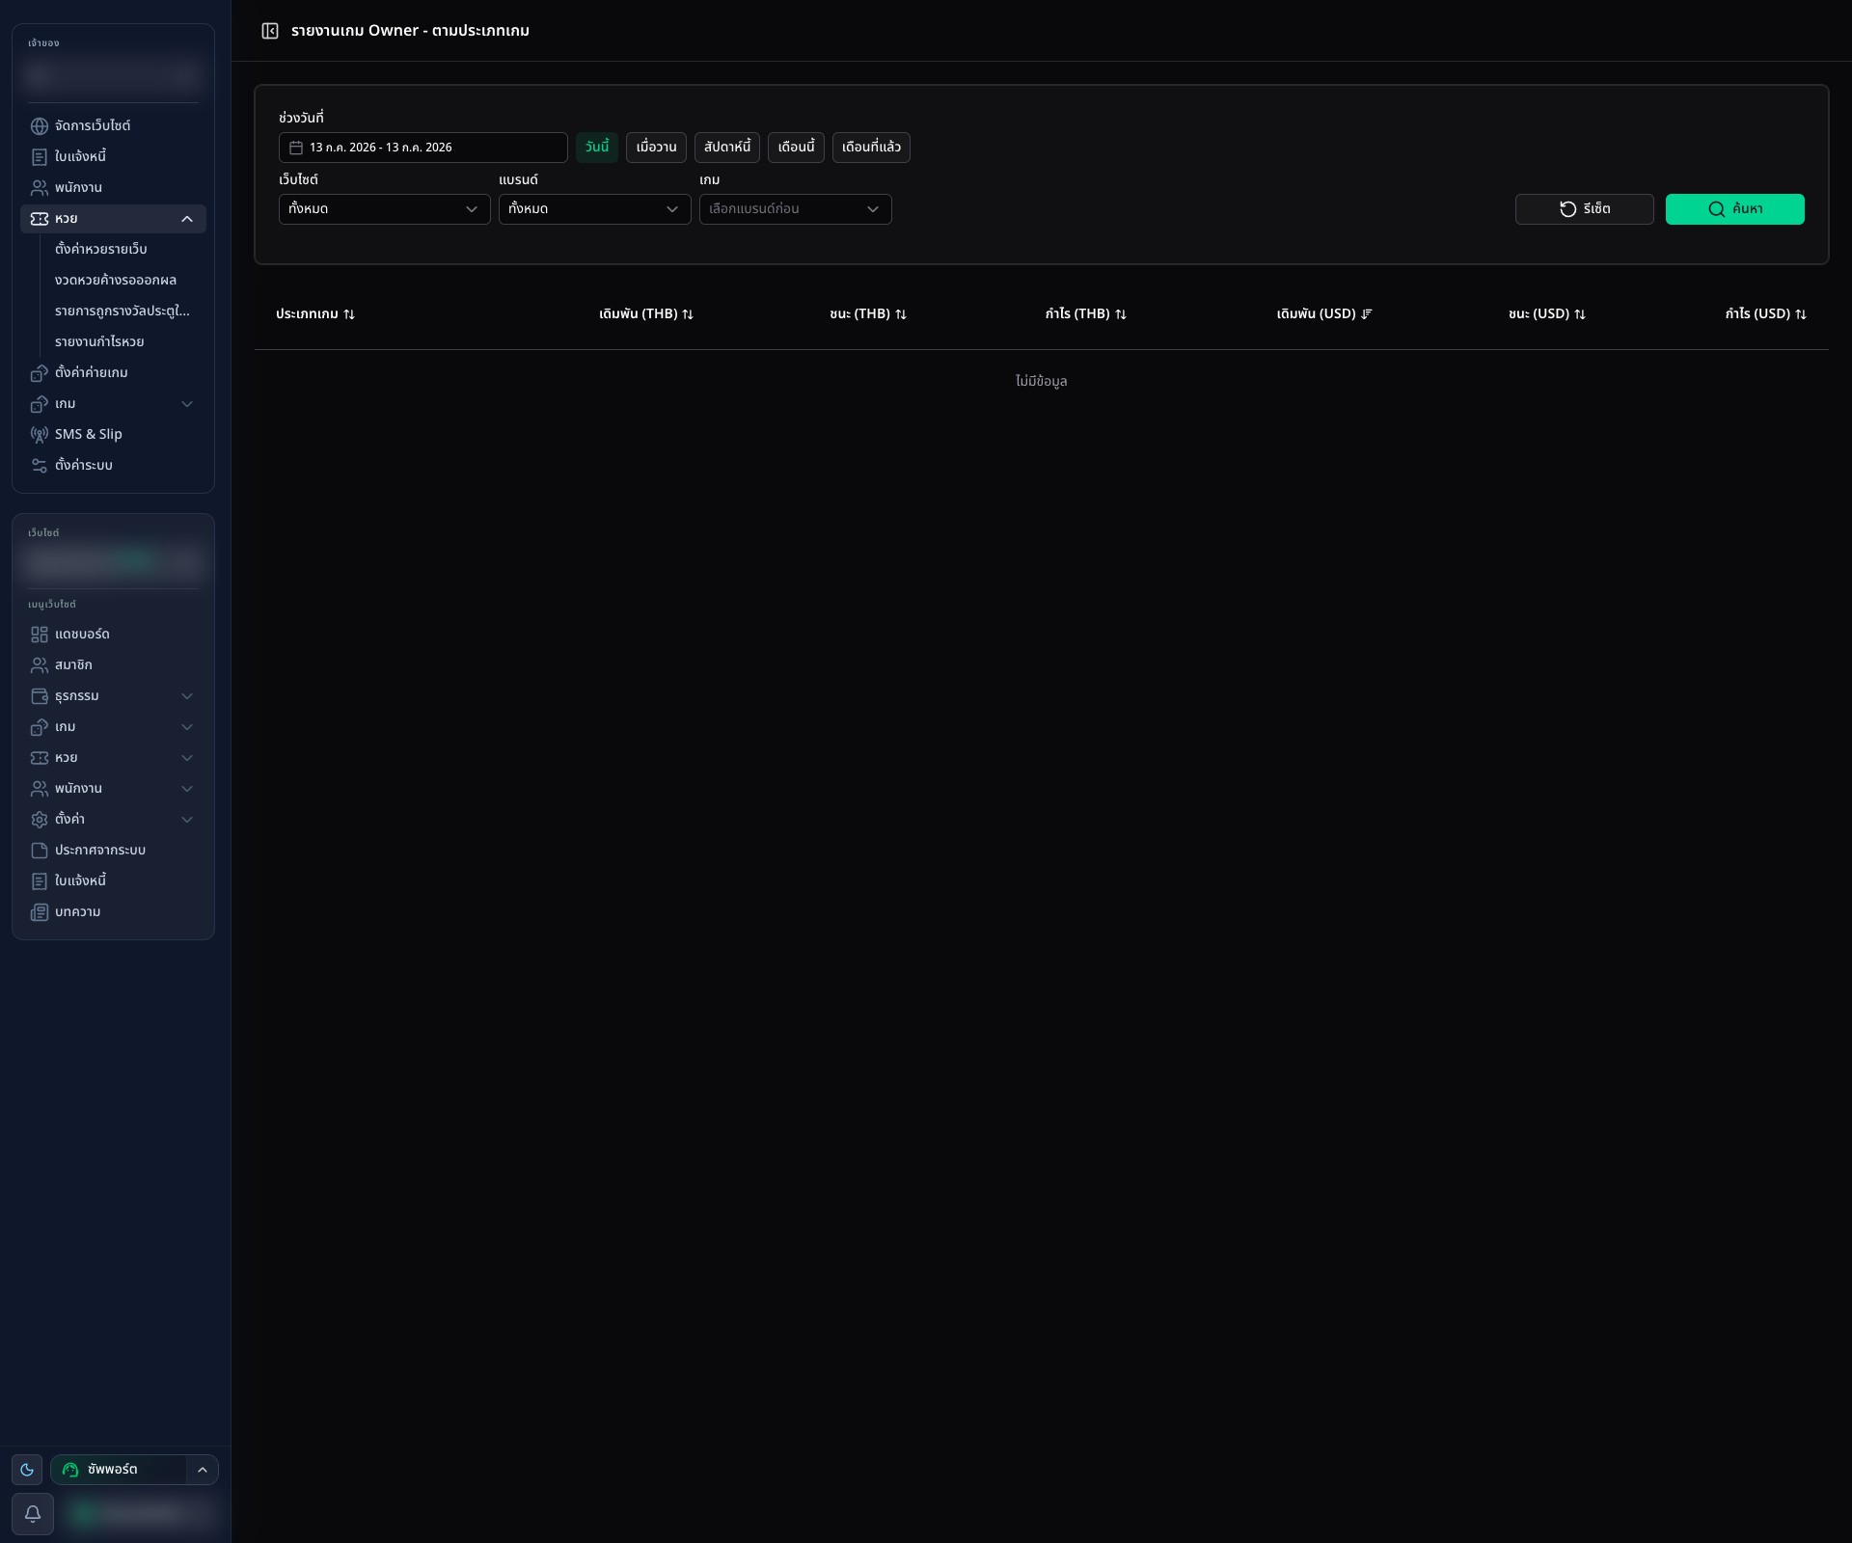Sort by ชนะ (USD) column
This screenshot has height=1543, width=1852.
(1547, 314)
